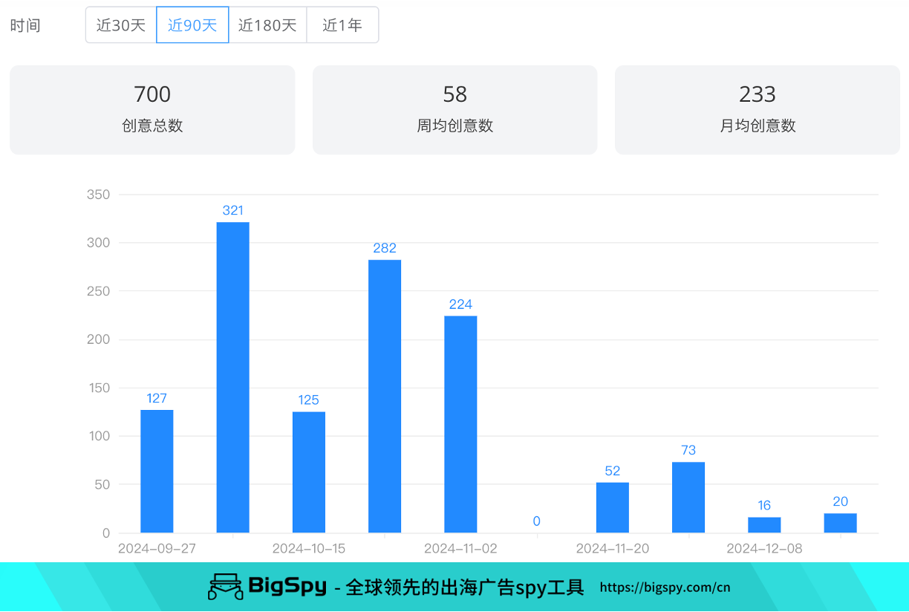Select the 月均创意数 card showing 233

click(757, 110)
